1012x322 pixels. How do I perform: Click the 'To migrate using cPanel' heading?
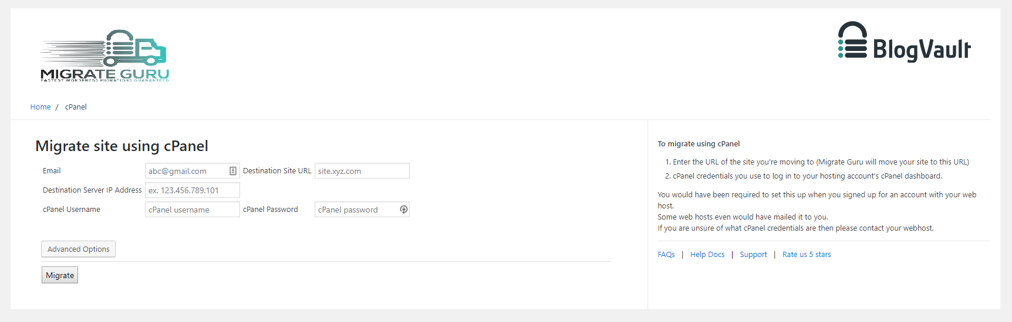click(x=699, y=144)
